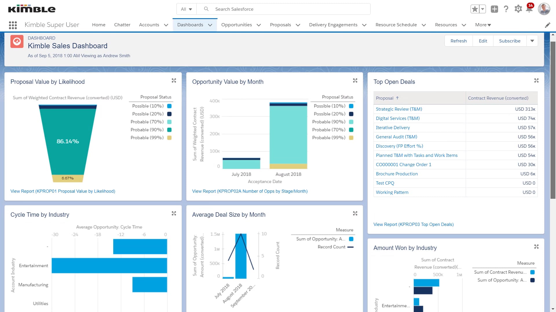Open the Delivery Engagements dropdown chevron
This screenshot has width=556, height=312.
364,25
